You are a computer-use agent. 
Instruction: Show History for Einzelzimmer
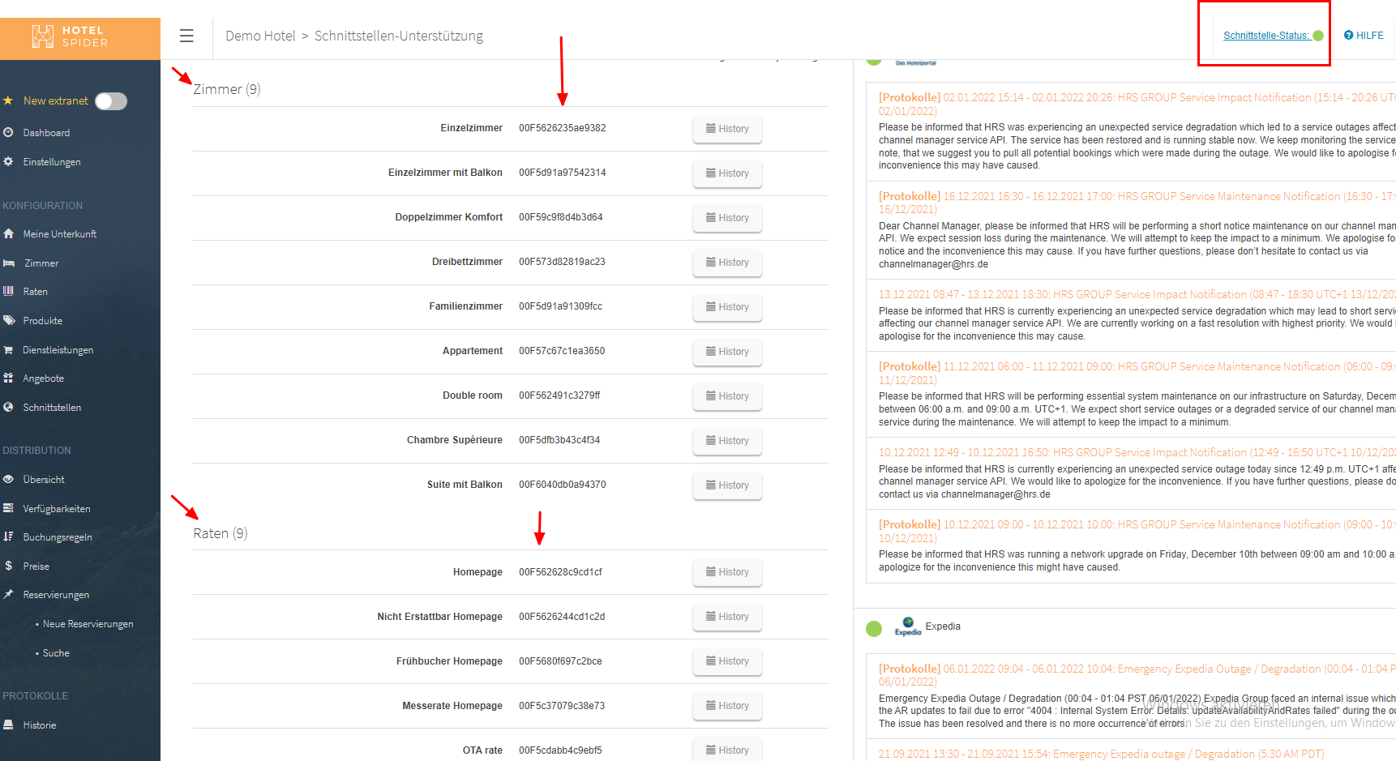727,129
